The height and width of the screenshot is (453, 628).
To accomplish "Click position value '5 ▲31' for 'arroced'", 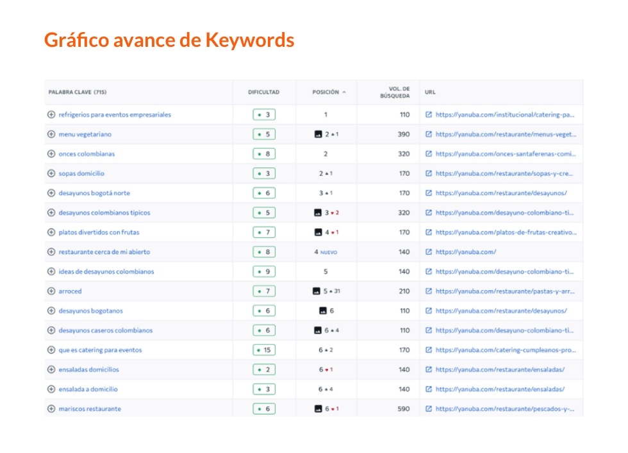I will tap(332, 291).
